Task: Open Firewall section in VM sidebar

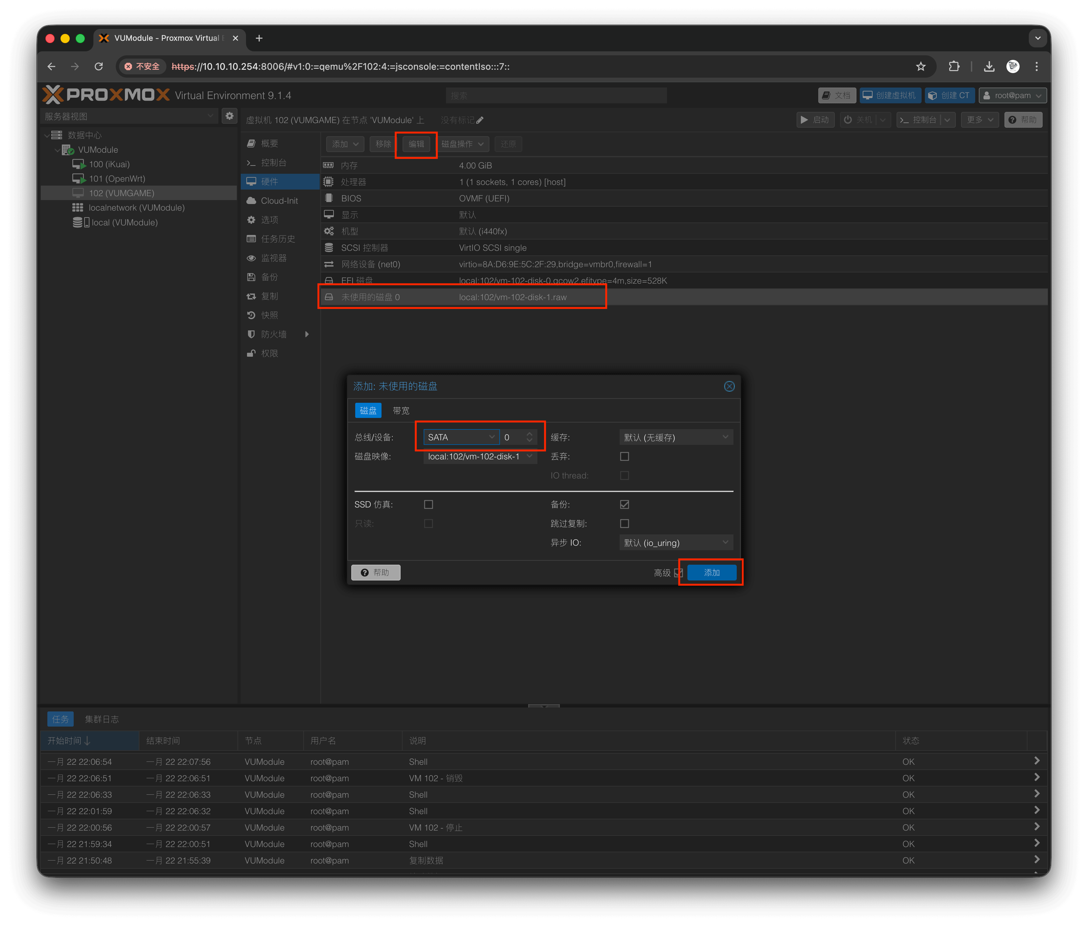Action: coord(273,334)
